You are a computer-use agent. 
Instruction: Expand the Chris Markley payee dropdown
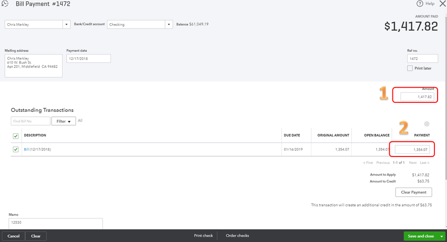click(66, 25)
